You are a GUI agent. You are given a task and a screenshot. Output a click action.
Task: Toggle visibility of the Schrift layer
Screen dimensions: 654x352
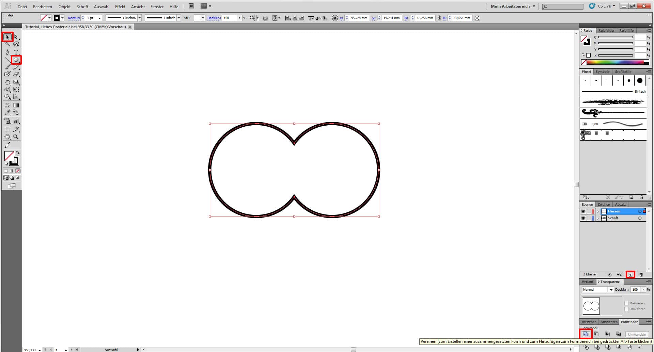click(x=583, y=218)
